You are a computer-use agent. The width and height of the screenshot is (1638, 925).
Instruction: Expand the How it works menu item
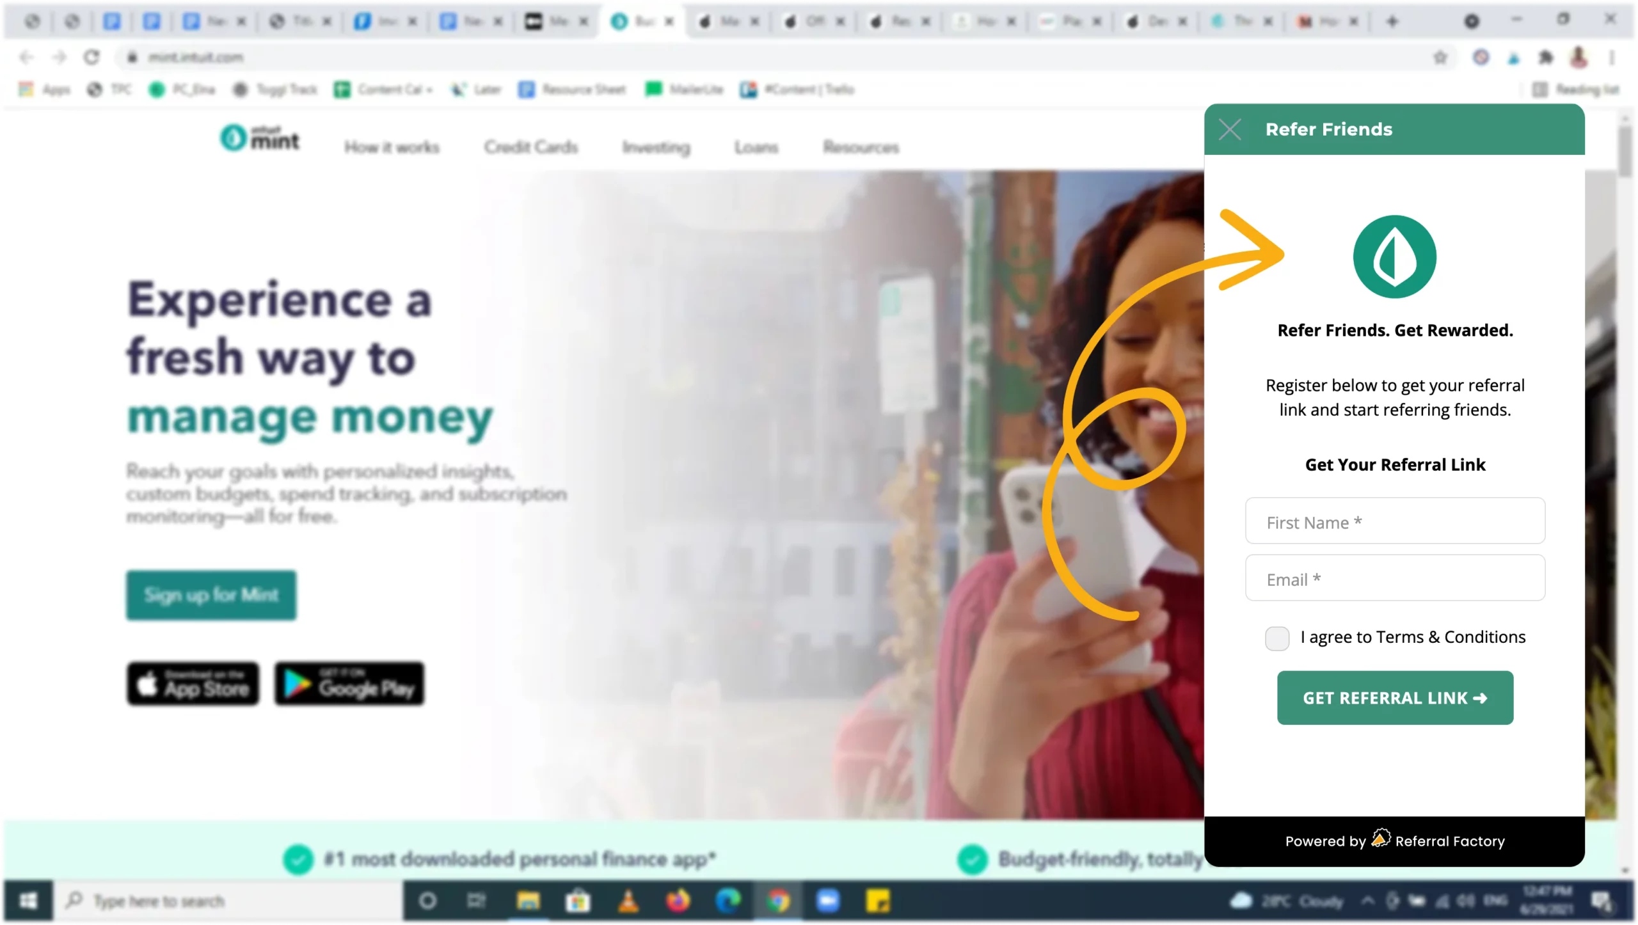click(x=392, y=146)
